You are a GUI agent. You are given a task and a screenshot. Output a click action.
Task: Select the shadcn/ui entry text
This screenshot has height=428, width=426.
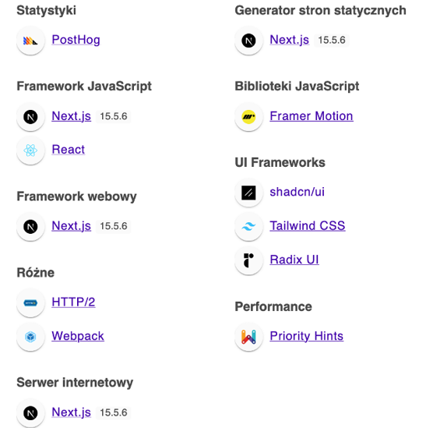point(297,192)
